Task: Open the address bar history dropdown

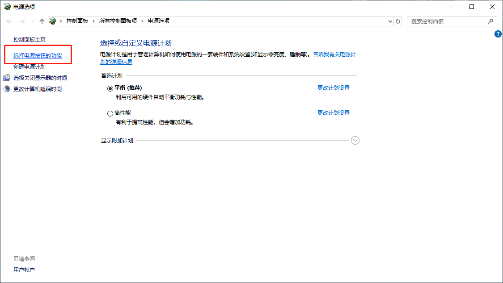Action: coord(390,21)
